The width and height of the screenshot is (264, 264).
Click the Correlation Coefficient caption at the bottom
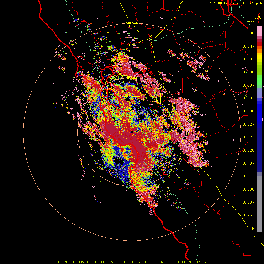click(x=132, y=262)
